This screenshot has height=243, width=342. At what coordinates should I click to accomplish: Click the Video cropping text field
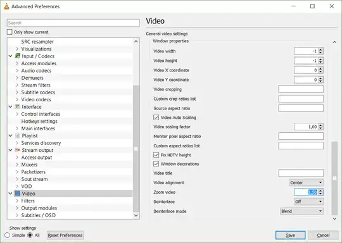(x=301, y=89)
